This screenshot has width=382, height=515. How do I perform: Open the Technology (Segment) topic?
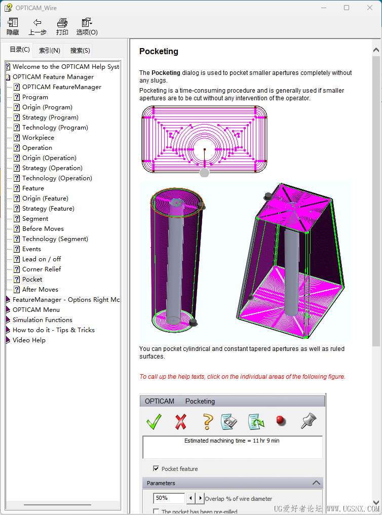coord(55,239)
